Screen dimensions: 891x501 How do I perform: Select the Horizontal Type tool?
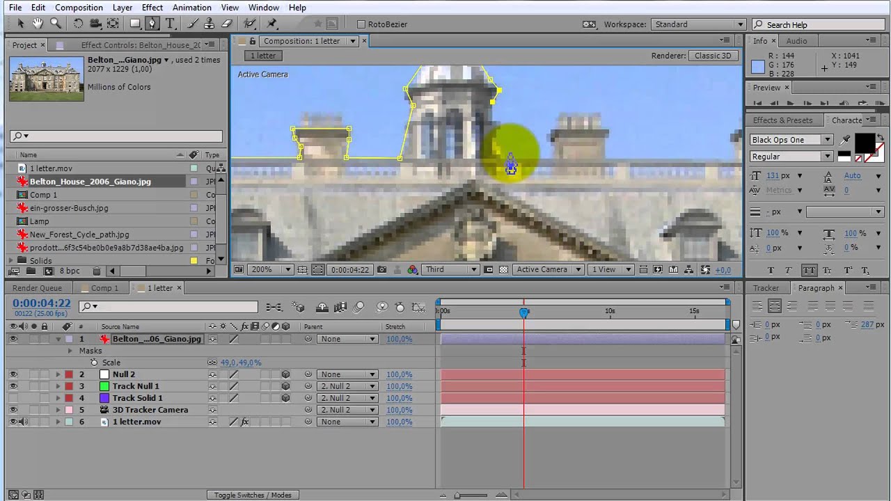coord(170,24)
